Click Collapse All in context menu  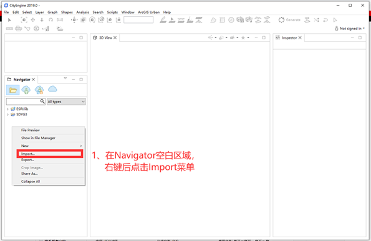(31, 182)
